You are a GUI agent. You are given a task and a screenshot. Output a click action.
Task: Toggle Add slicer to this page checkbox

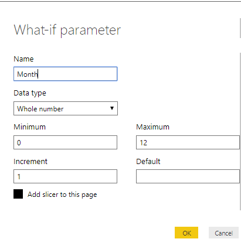[x=18, y=194]
